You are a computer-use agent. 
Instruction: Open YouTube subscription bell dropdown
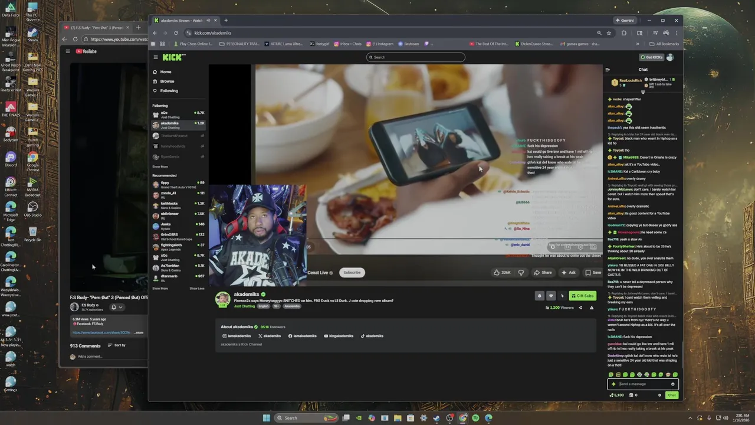click(116, 307)
